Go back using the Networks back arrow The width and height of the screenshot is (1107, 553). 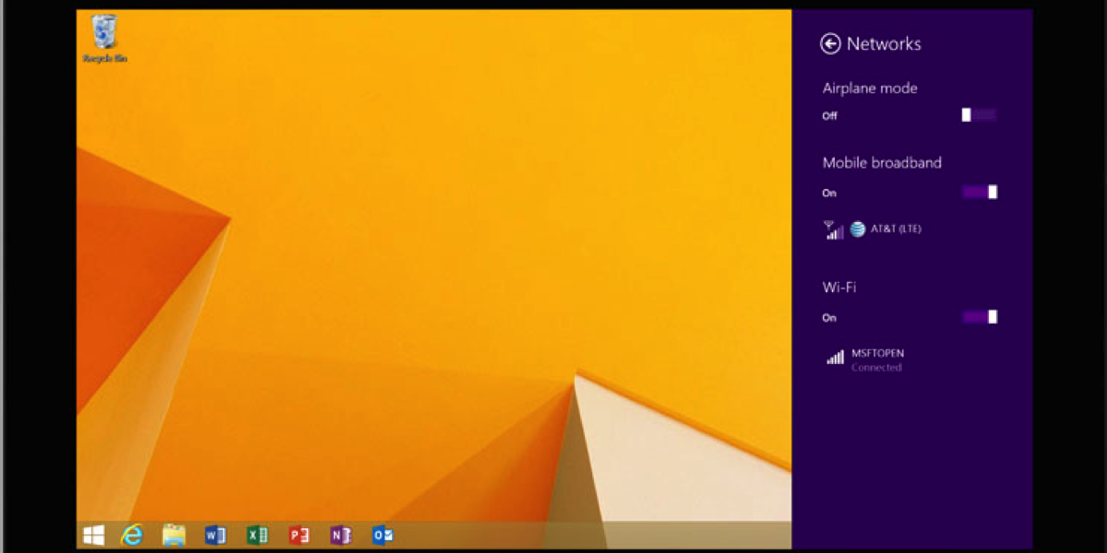[830, 43]
